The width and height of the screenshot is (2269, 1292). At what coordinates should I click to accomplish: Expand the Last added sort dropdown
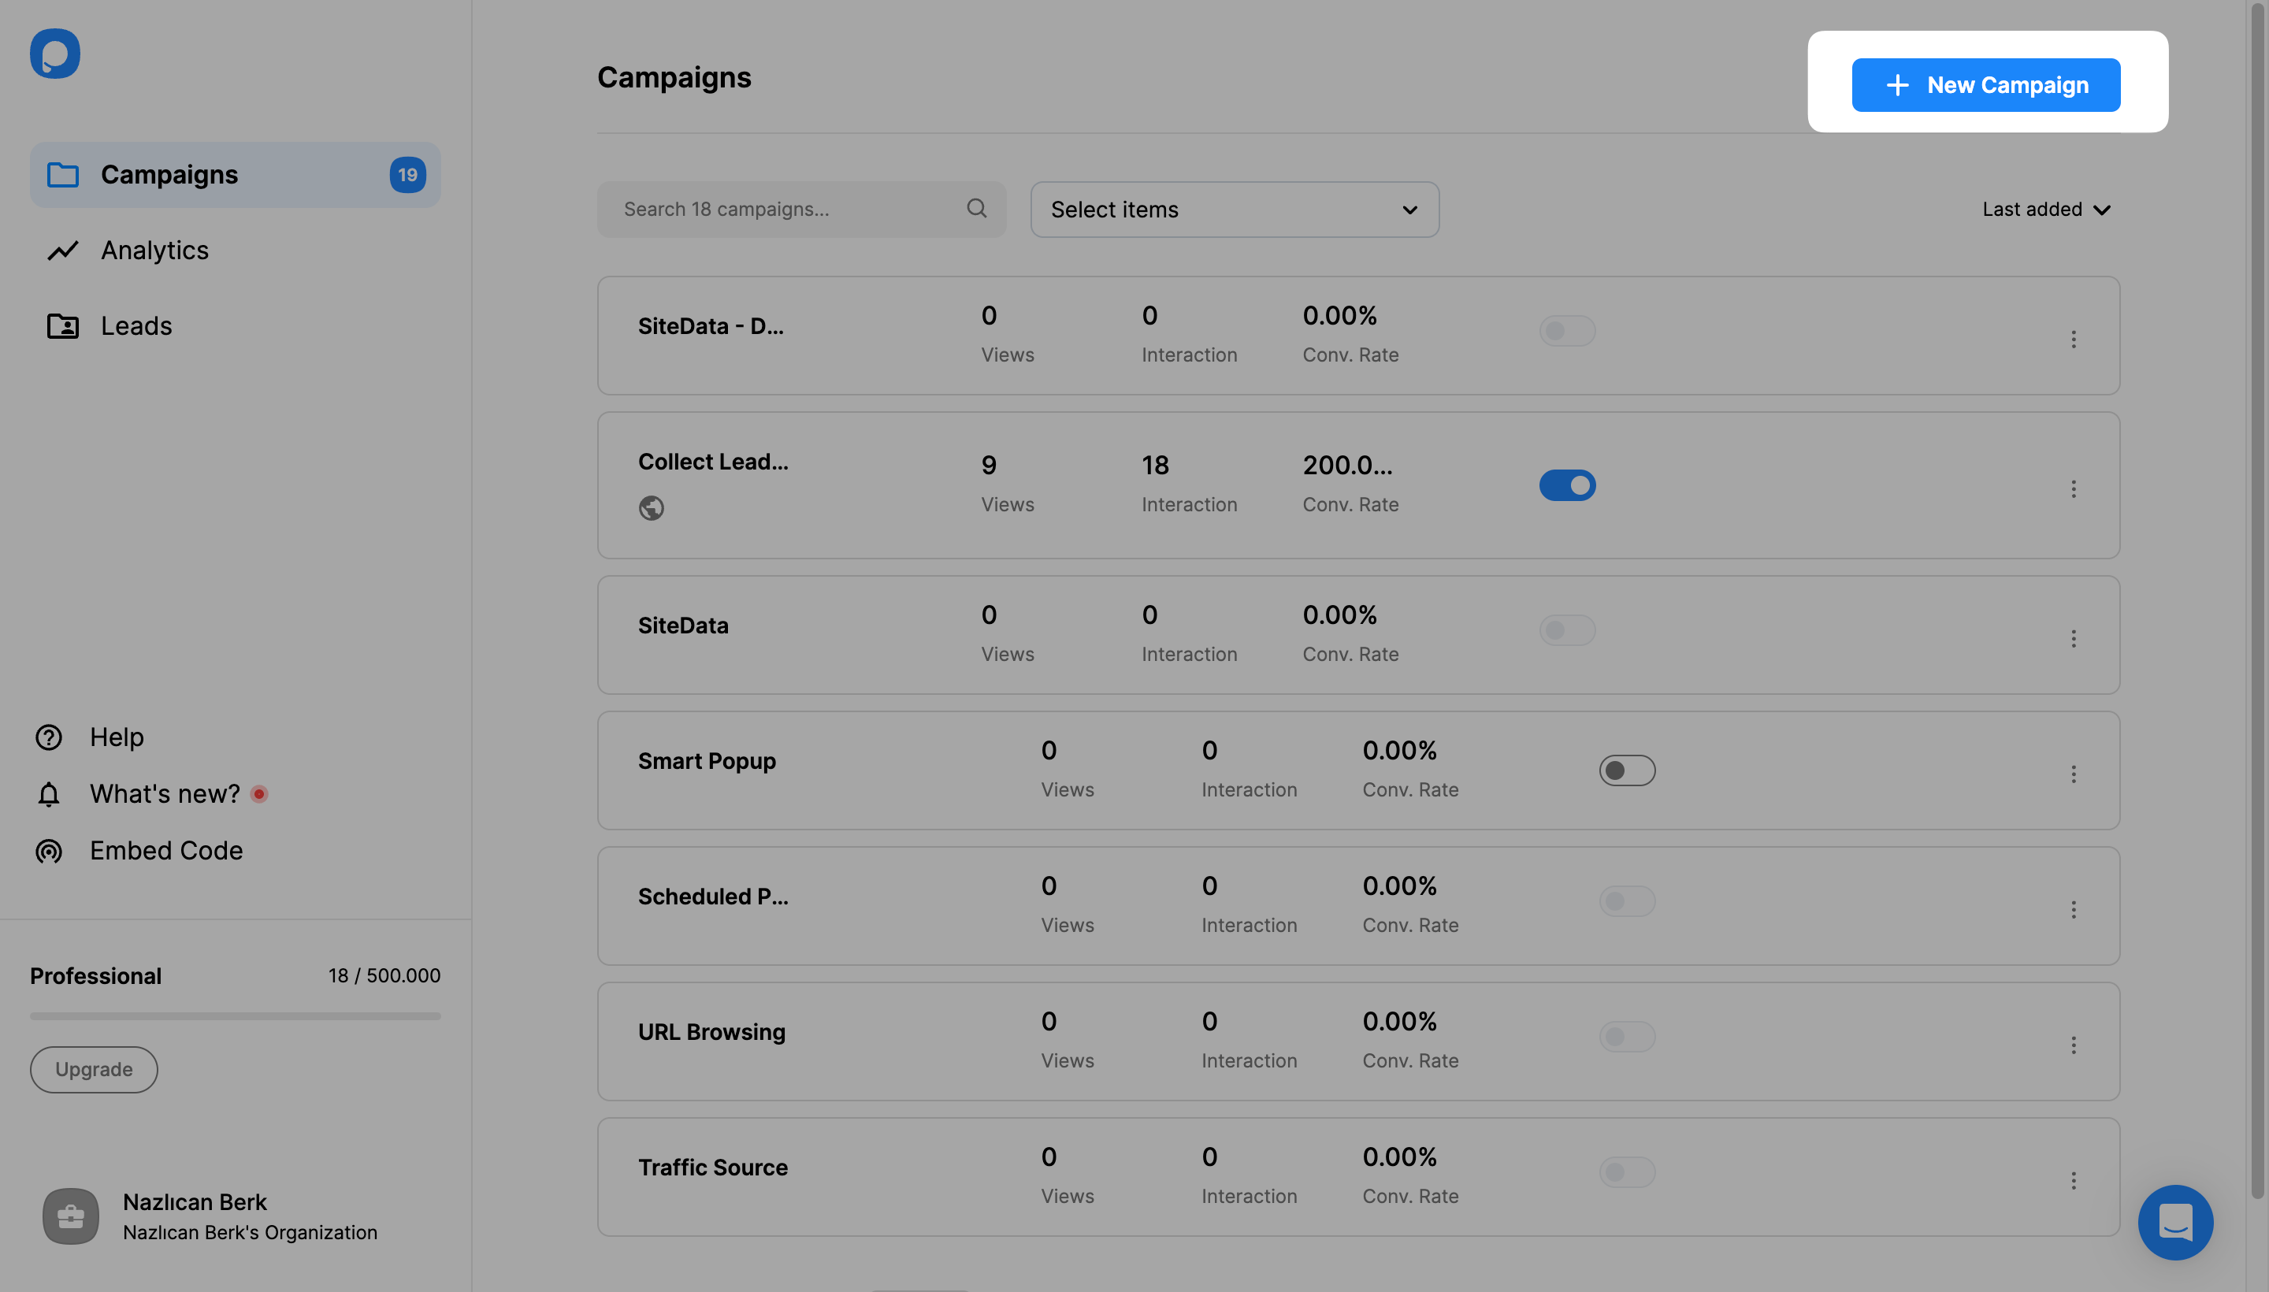[x=2045, y=209]
